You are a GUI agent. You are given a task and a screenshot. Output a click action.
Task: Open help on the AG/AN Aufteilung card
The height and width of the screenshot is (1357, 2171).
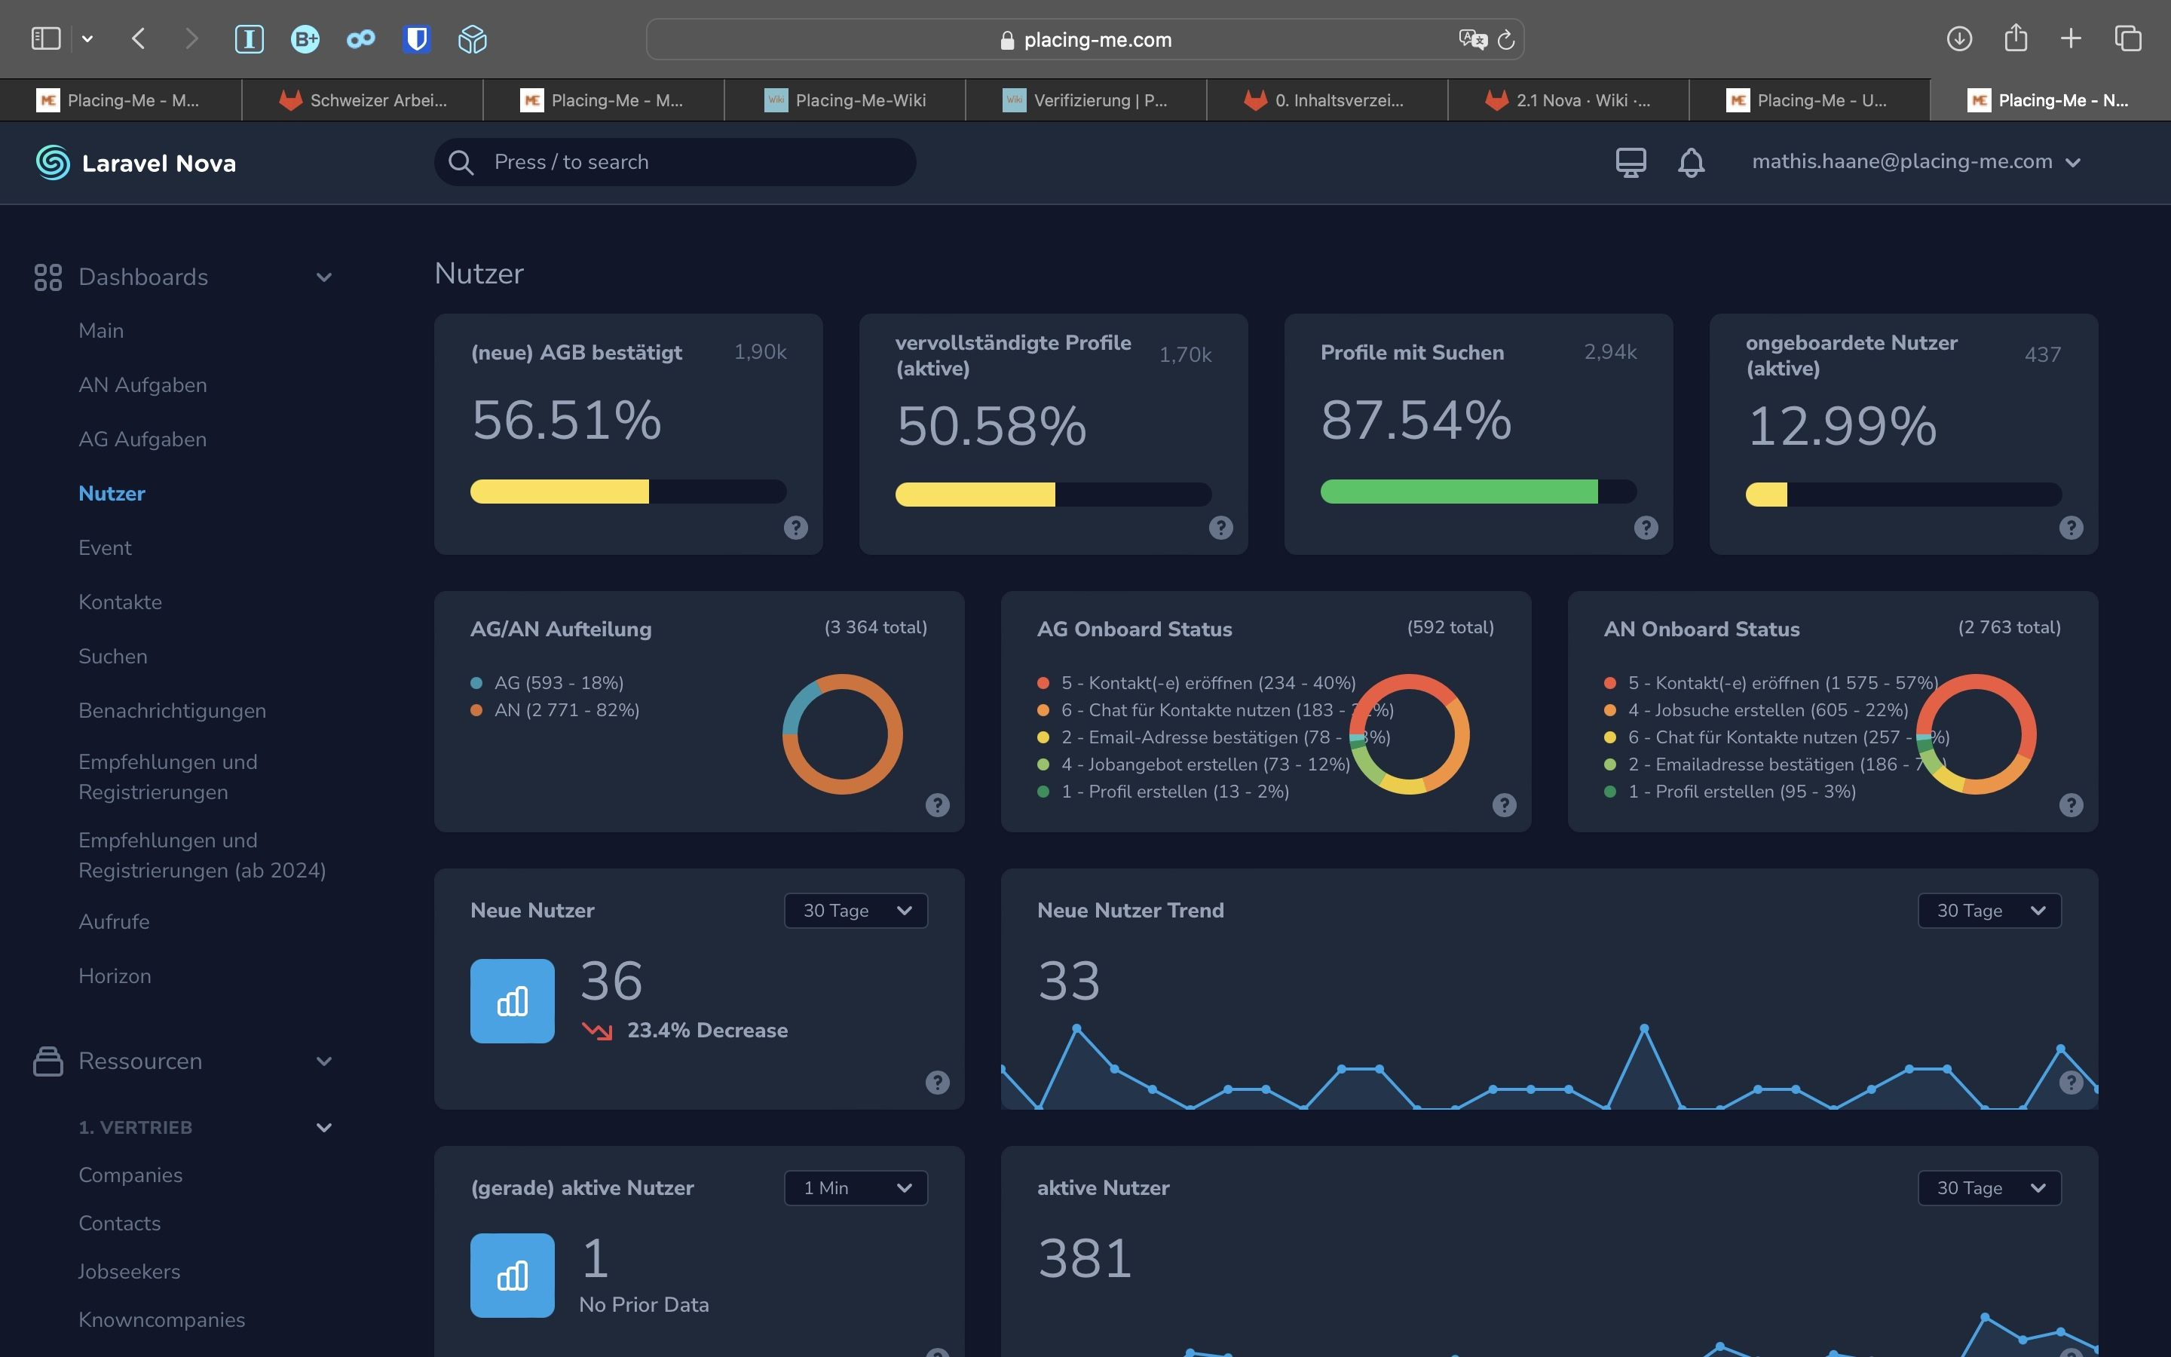(x=938, y=806)
